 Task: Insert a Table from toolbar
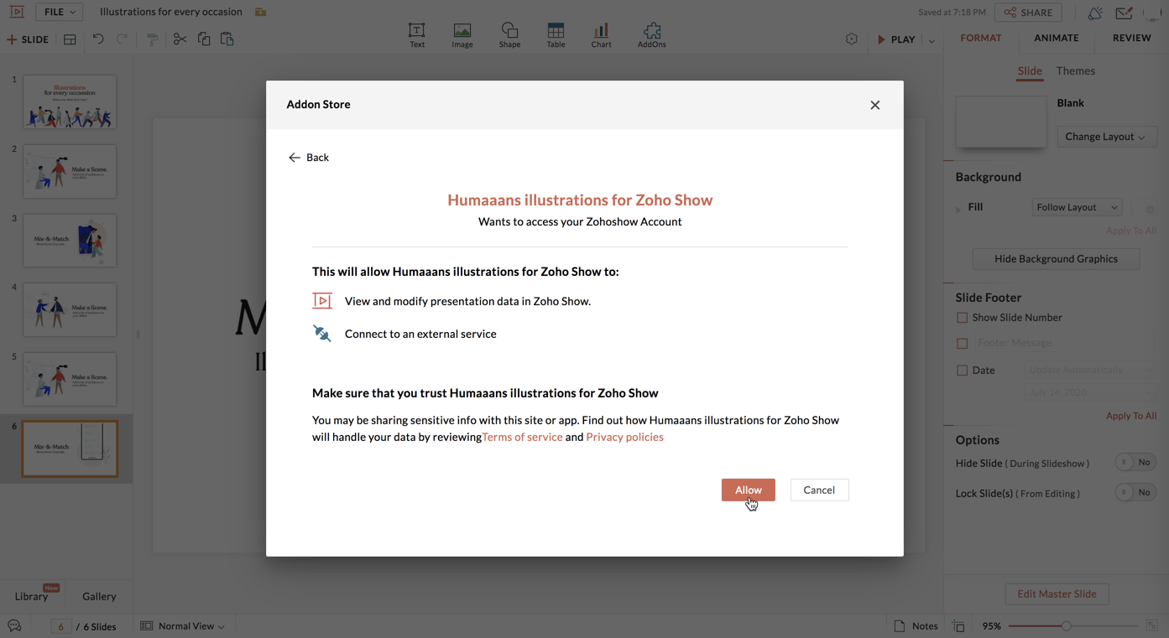(556, 34)
